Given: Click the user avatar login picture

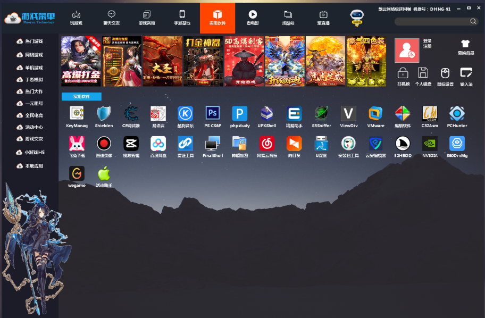Looking at the screenshot, I should coord(407,51).
